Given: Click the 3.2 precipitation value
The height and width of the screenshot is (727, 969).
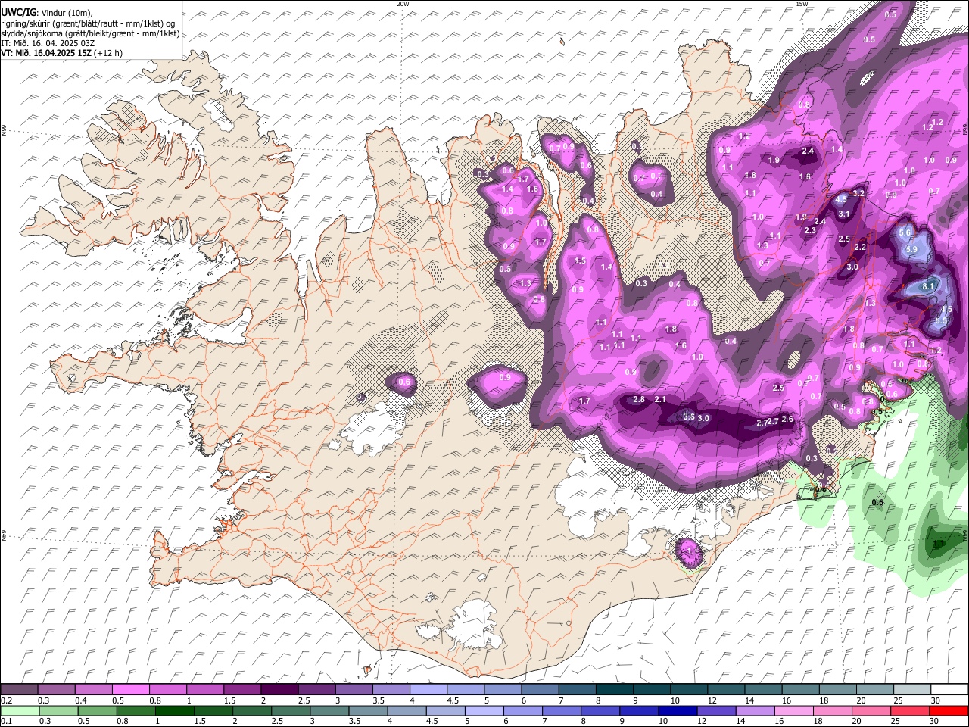Looking at the screenshot, I should [x=858, y=193].
